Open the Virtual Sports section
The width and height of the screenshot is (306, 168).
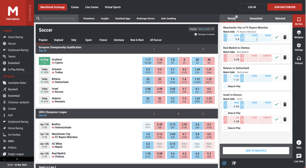[113, 7]
